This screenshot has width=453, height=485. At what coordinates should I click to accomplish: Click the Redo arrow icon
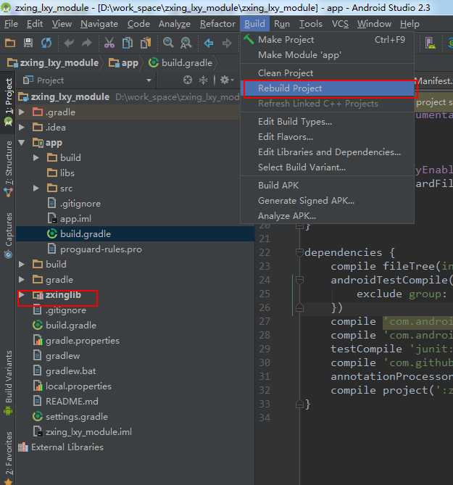click(x=87, y=43)
